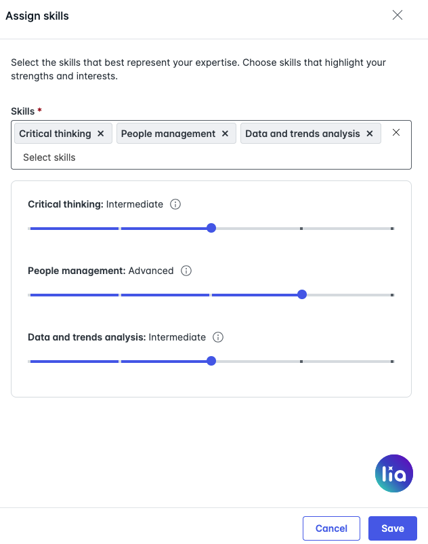Set Data and trends analysis to fourth mark
Screen dimensions: 428x544
(301, 362)
